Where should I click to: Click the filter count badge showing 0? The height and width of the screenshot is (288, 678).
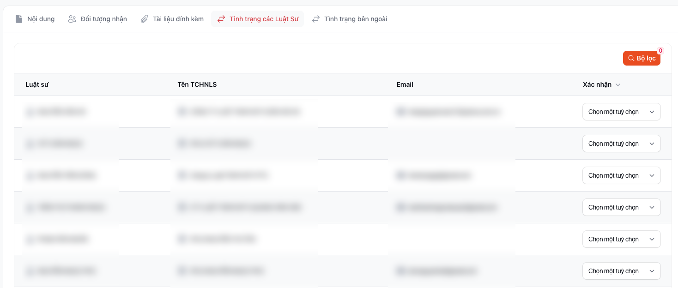pyautogui.click(x=660, y=51)
